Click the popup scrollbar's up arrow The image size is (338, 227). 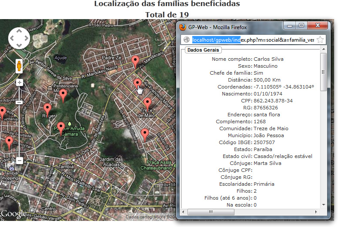(x=324, y=49)
